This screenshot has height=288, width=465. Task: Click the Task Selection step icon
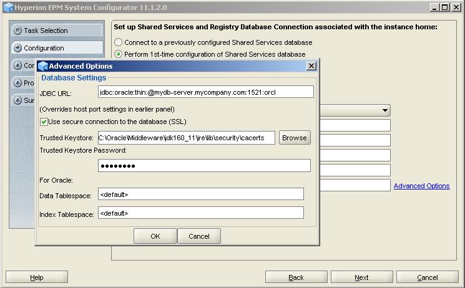coord(18,31)
